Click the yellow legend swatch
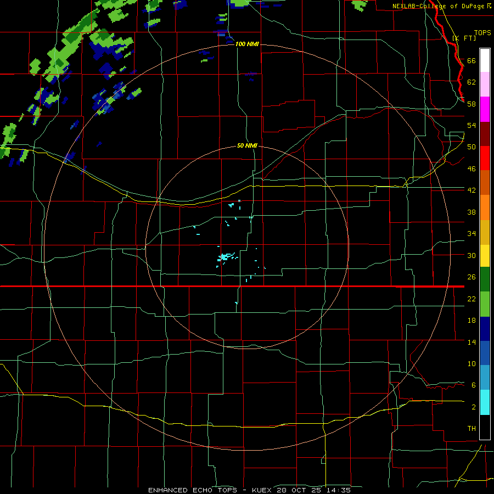This screenshot has height=494, width=494. point(485,256)
